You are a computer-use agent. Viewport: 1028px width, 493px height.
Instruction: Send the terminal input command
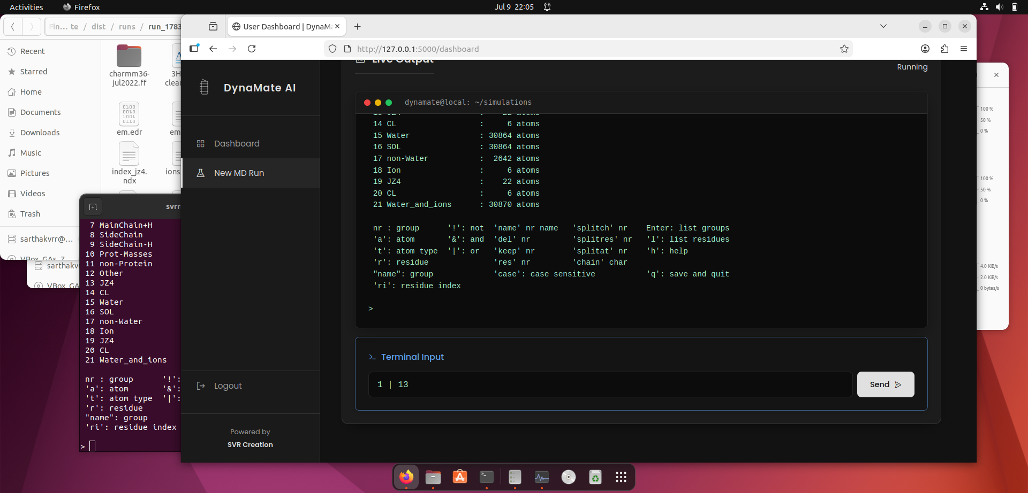886,384
